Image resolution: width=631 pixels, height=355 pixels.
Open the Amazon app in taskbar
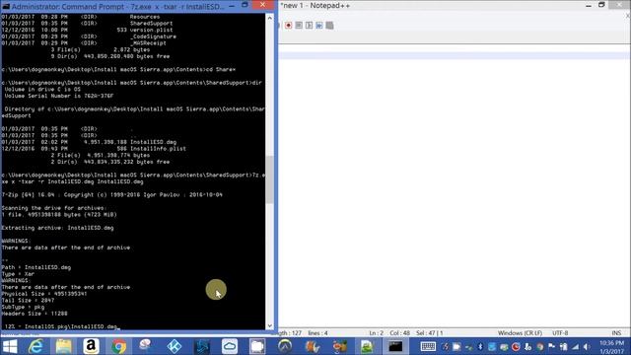click(91, 346)
